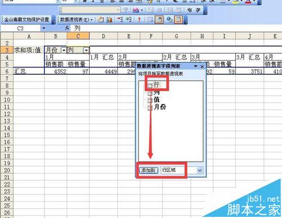Click 销售额 under 1月 in row 5
The width and height of the screenshot is (282, 218).
point(56,64)
